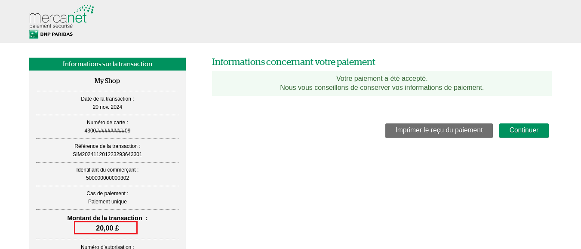Click the masked card number 4300##########09
The height and width of the screenshot is (249, 581).
tap(107, 131)
